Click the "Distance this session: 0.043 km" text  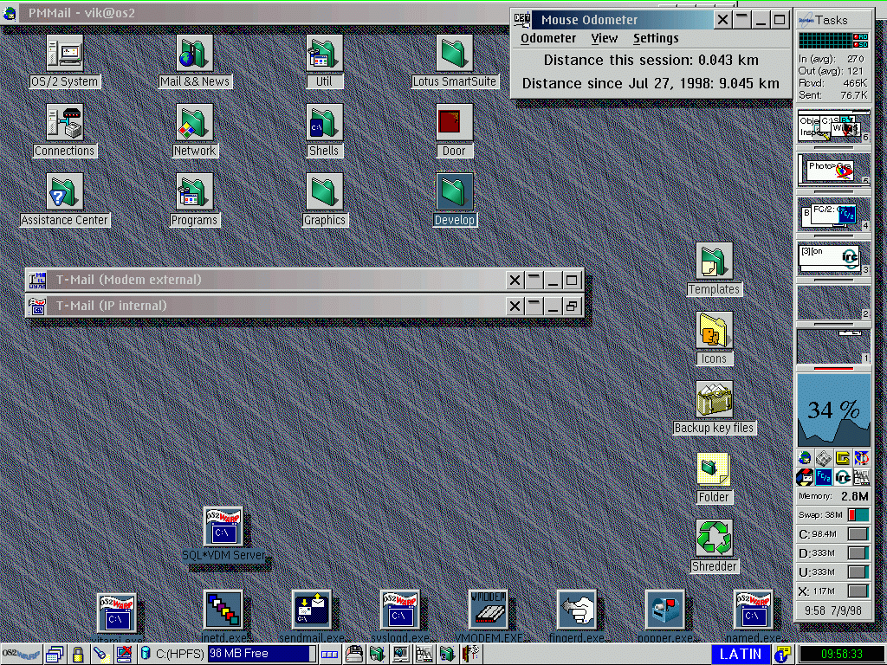point(651,60)
